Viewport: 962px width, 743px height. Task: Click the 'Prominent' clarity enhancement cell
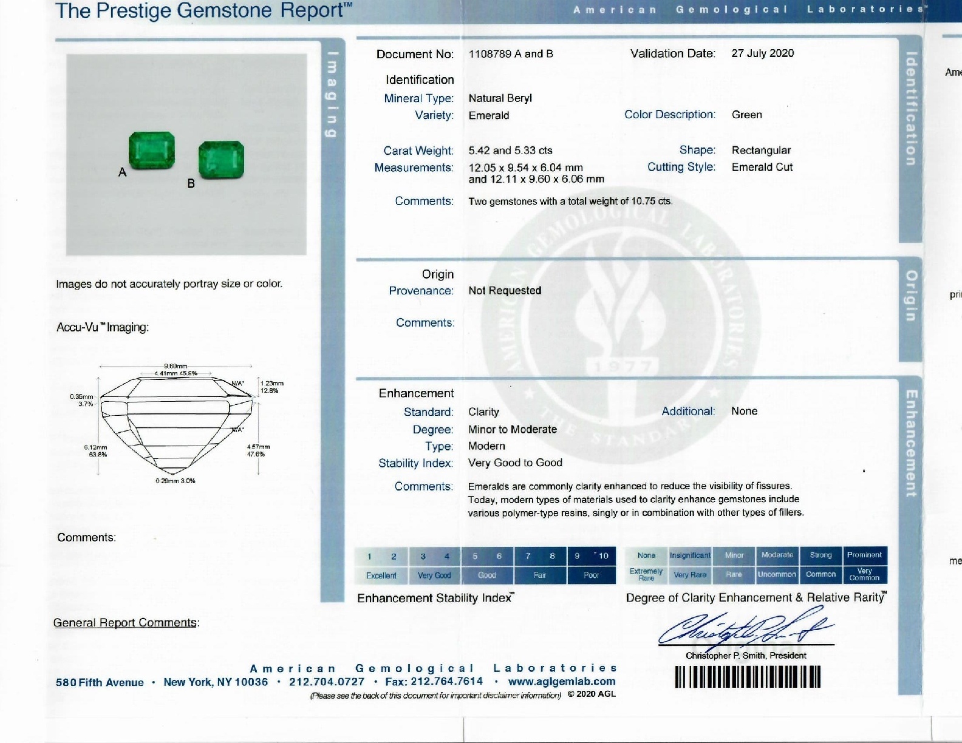pyautogui.click(x=865, y=555)
